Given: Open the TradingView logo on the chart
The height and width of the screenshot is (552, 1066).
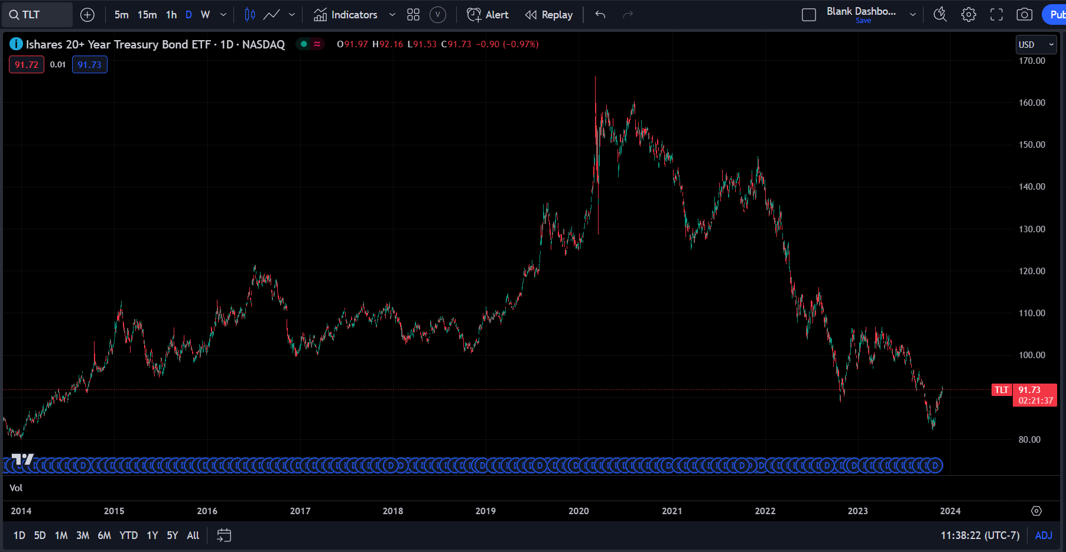Looking at the screenshot, I should point(23,459).
